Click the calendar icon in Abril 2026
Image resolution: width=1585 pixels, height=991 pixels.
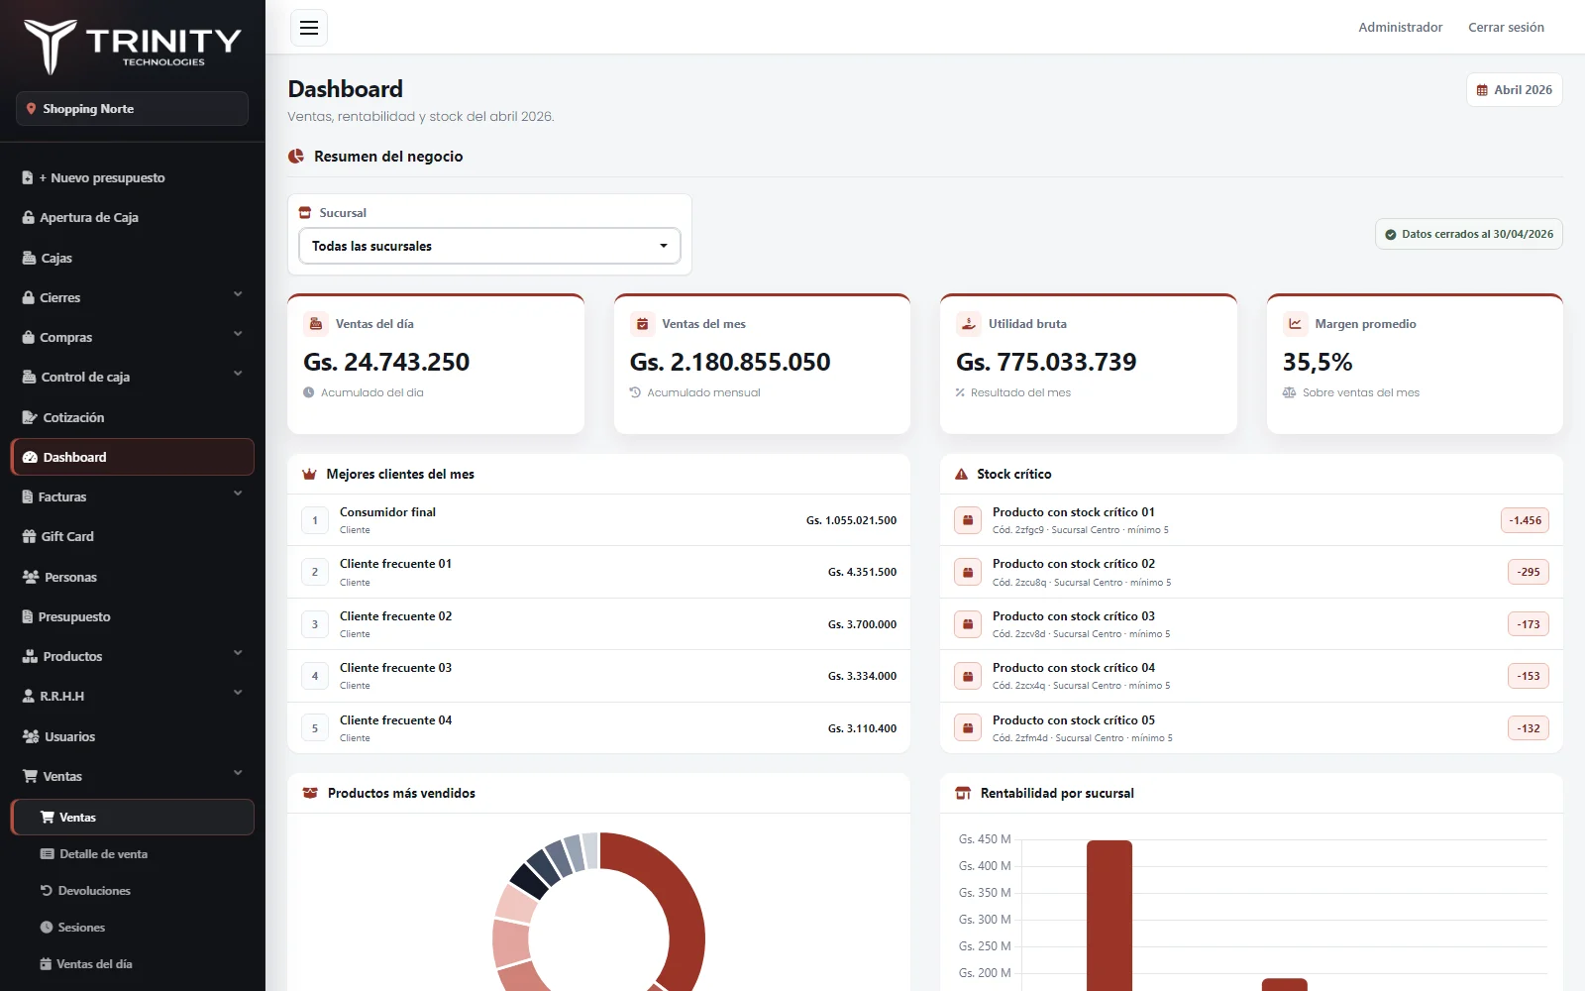pos(1482,90)
